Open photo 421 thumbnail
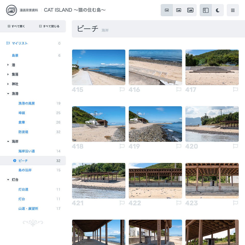This screenshot has height=245, width=245. (x=99, y=181)
